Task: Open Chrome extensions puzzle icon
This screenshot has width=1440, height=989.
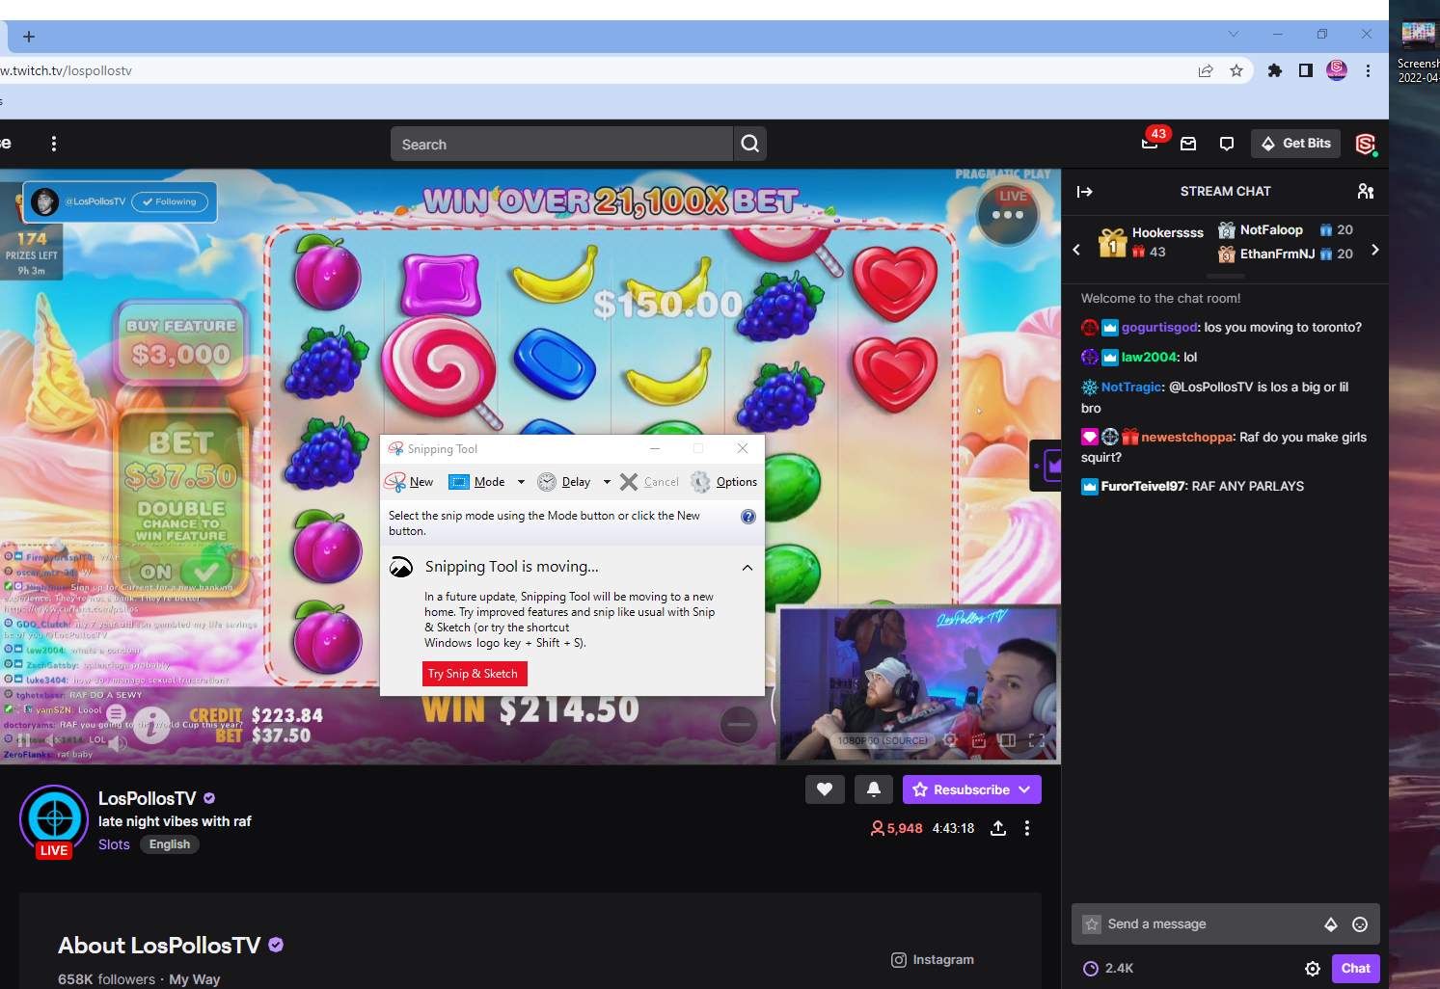Action: coord(1275,70)
